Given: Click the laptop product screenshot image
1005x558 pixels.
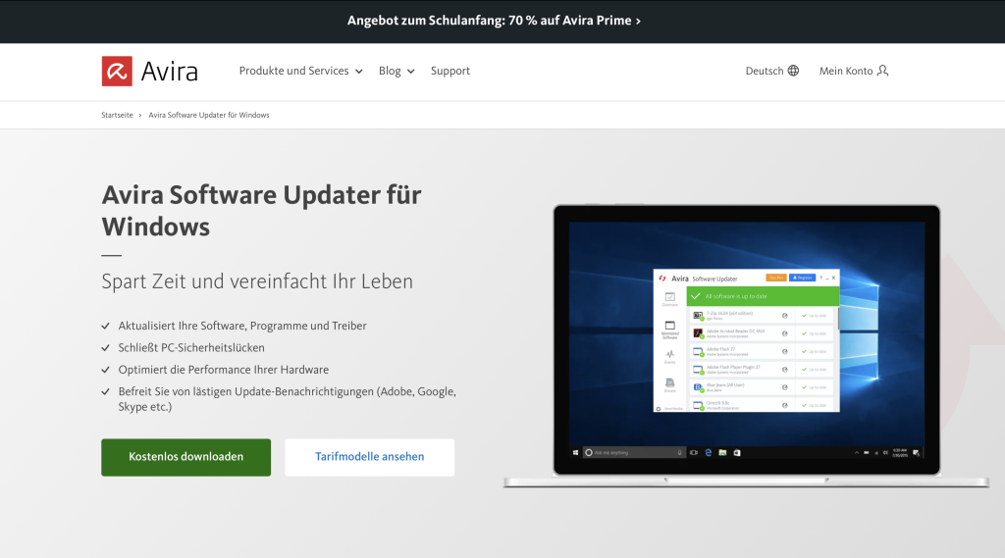Looking at the screenshot, I should 746,346.
